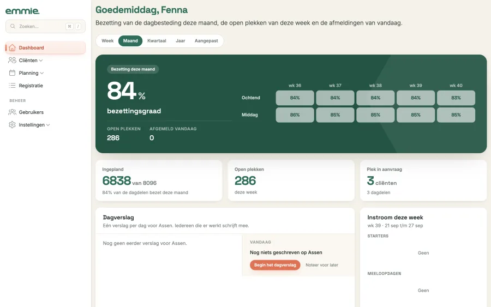Click the Zoeken search field

point(45,26)
